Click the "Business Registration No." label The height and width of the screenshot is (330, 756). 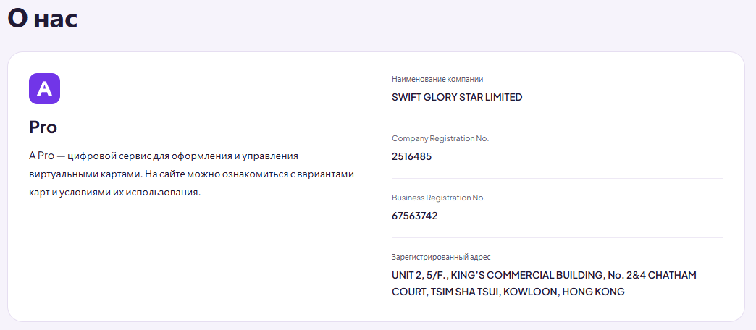(x=438, y=198)
